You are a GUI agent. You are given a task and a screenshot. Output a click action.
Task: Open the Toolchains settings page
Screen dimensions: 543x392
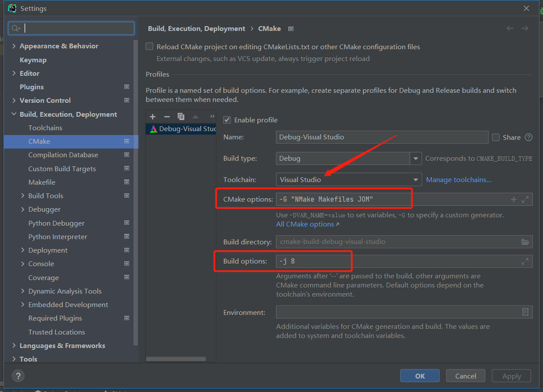tap(45, 128)
